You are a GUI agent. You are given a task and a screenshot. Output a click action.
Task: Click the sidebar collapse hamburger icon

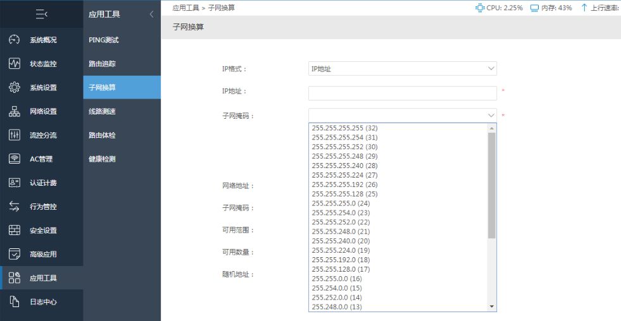(42, 15)
